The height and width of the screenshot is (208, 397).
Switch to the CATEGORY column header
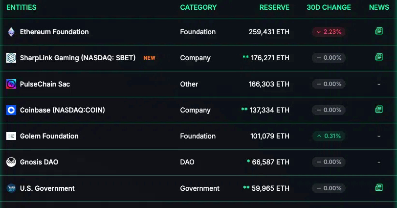pyautogui.click(x=198, y=7)
